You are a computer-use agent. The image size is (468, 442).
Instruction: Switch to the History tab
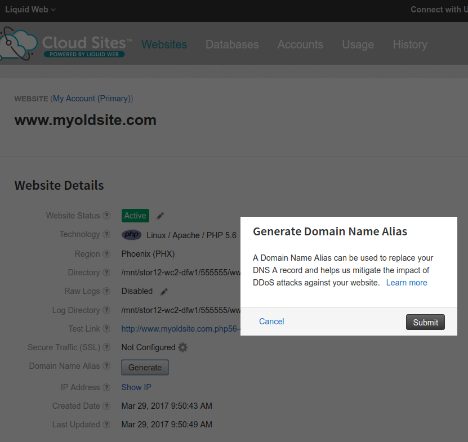tap(410, 44)
